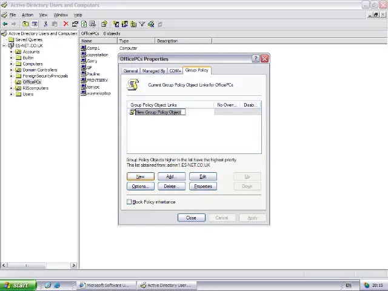Click the Comp1 computer icon
Viewport: 388px width, 291px height.
tap(84, 48)
